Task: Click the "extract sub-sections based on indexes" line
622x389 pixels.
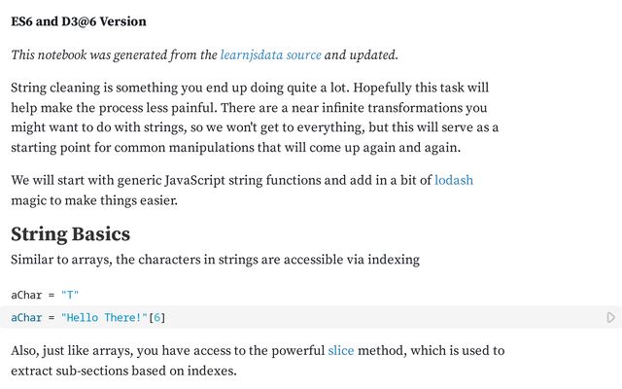Action: (x=123, y=371)
